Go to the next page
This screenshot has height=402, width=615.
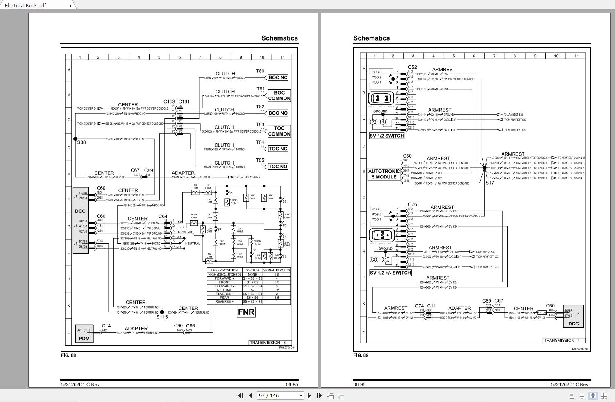(x=309, y=395)
